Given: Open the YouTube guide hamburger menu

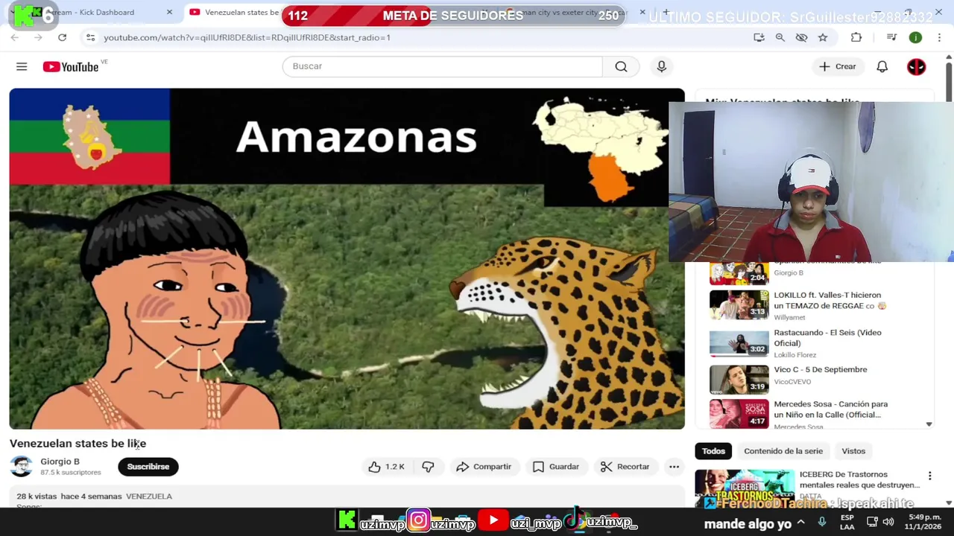Looking at the screenshot, I should [x=22, y=67].
